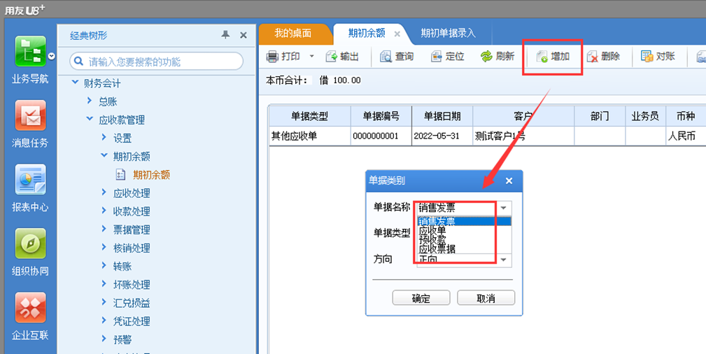Open the 业务导航 green sidebar icon
The width and height of the screenshot is (706, 354).
(x=30, y=51)
